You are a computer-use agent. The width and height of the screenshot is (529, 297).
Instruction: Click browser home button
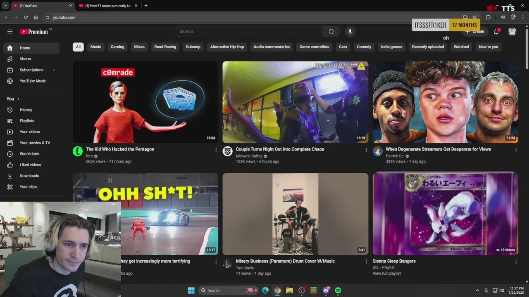36,17
